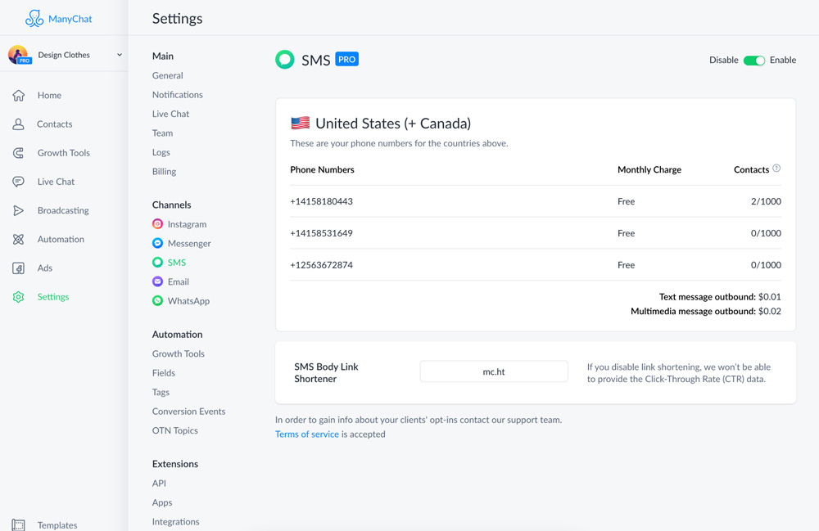
Task: Open OTN Topics settings
Action: 175,431
